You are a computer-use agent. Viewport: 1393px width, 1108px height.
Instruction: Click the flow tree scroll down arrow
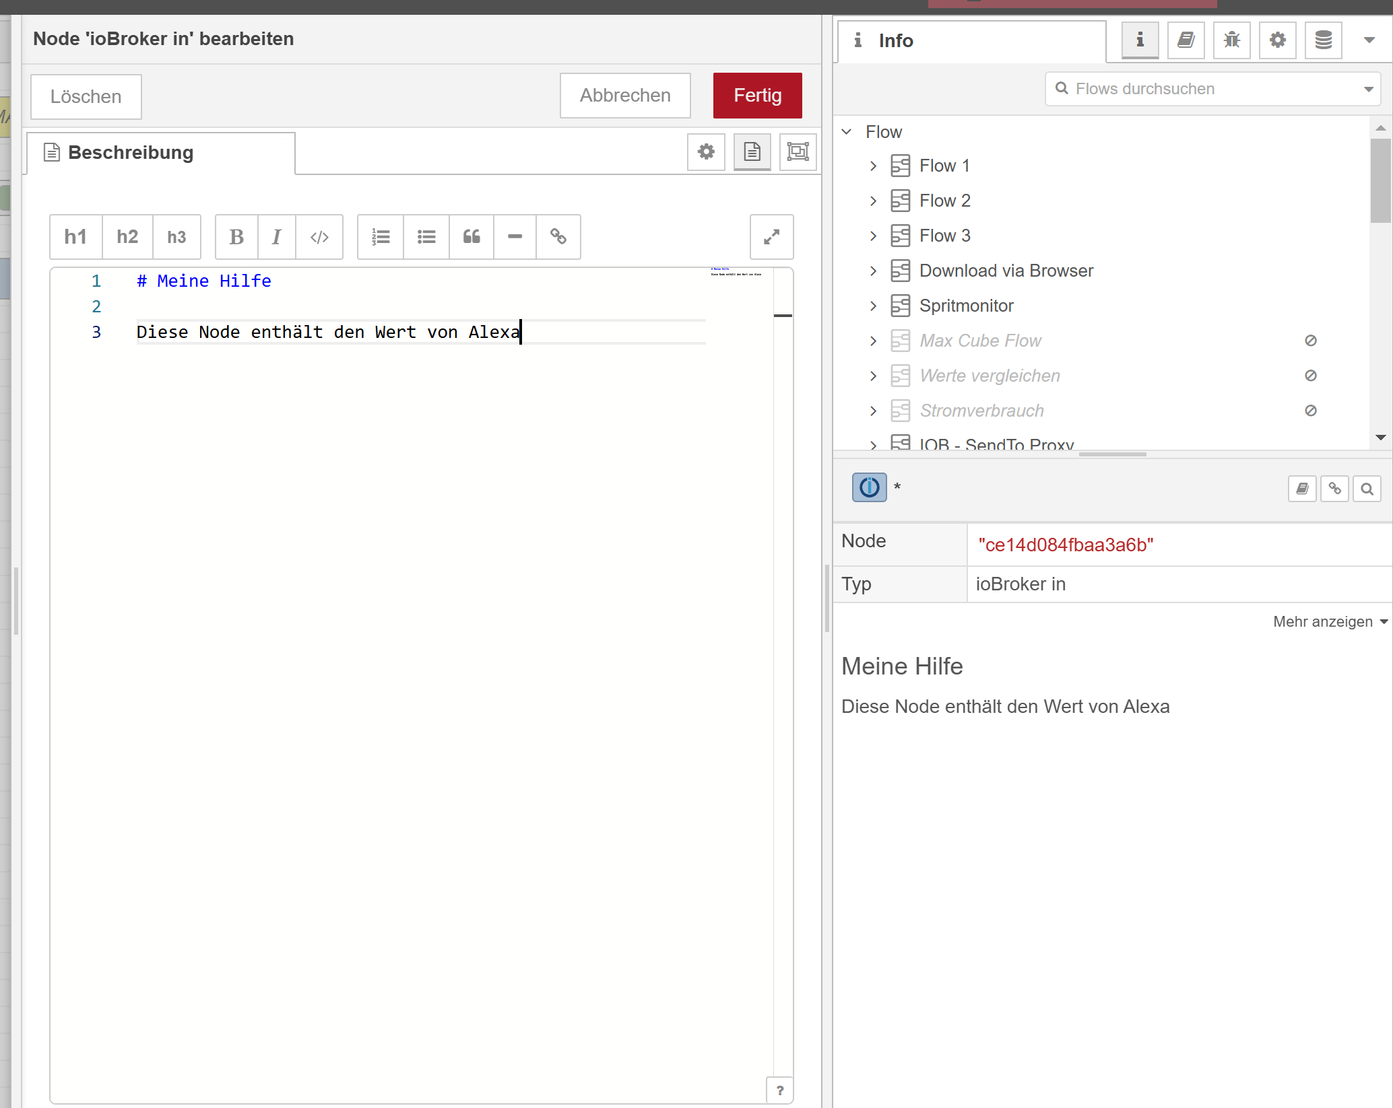click(x=1381, y=438)
